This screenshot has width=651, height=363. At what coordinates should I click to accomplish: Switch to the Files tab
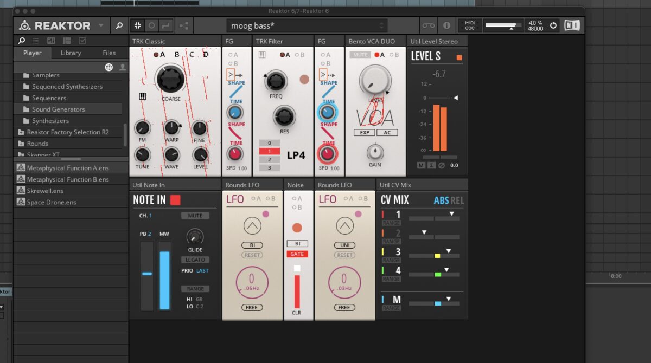coord(109,53)
